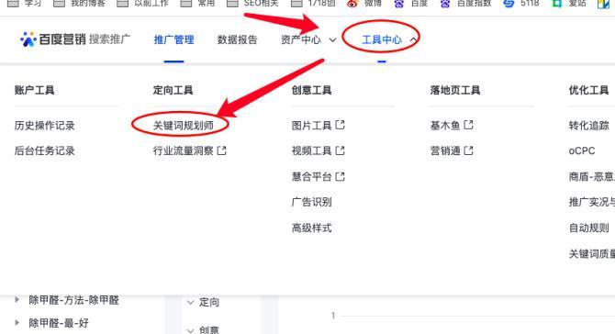Click the 落地页工具 column heading
Image resolution: width=615 pixels, height=334 pixels.
(455, 90)
